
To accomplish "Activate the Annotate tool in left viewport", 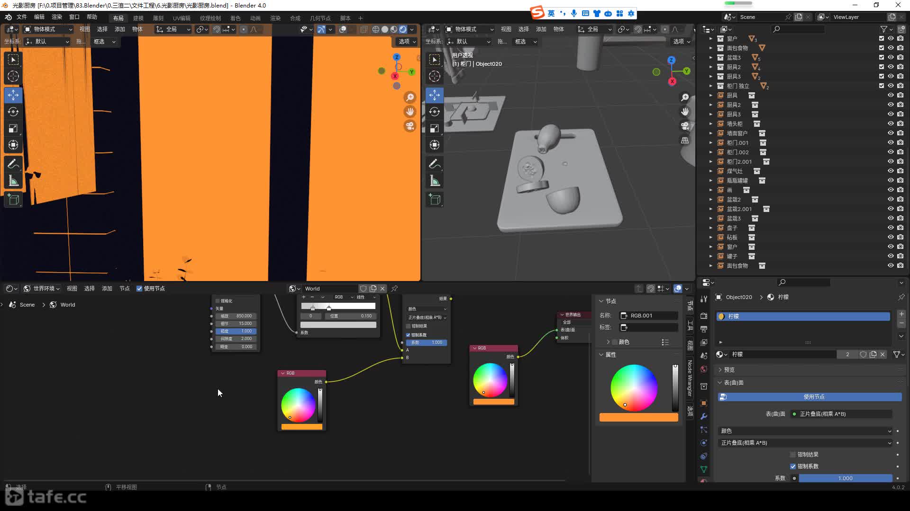I will pyautogui.click(x=13, y=164).
